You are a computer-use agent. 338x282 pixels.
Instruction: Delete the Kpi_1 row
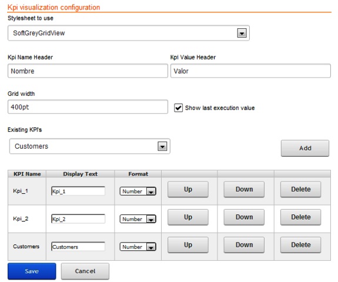(301, 189)
